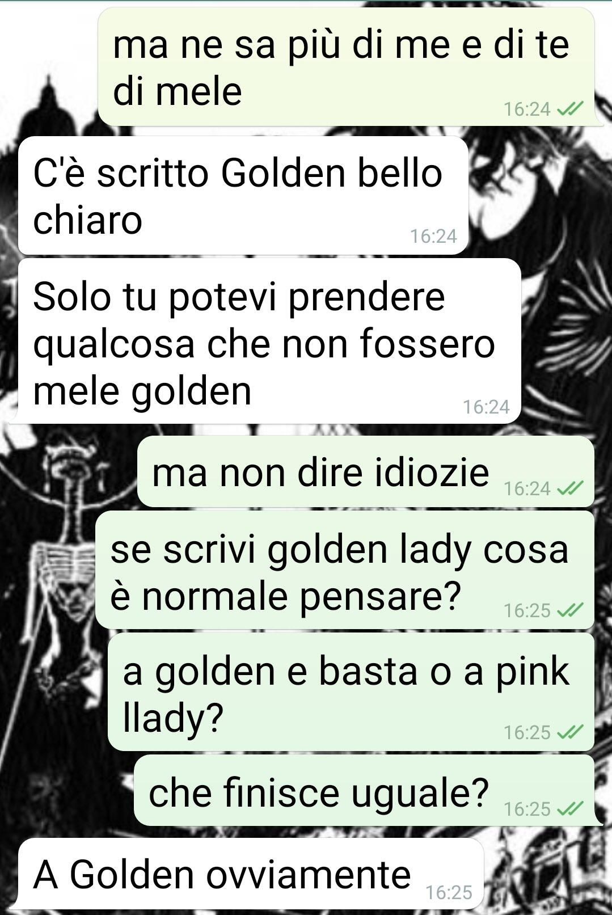Tap read ticks on 'che finisce uguale?'
The height and width of the screenshot is (915, 612).
[x=570, y=808]
